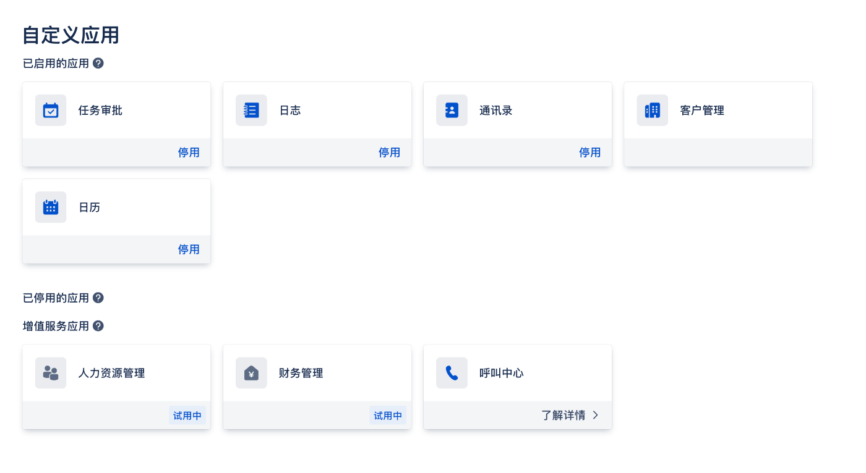Expand 了解详情 chevron on 呼叫中心 card

(596, 415)
